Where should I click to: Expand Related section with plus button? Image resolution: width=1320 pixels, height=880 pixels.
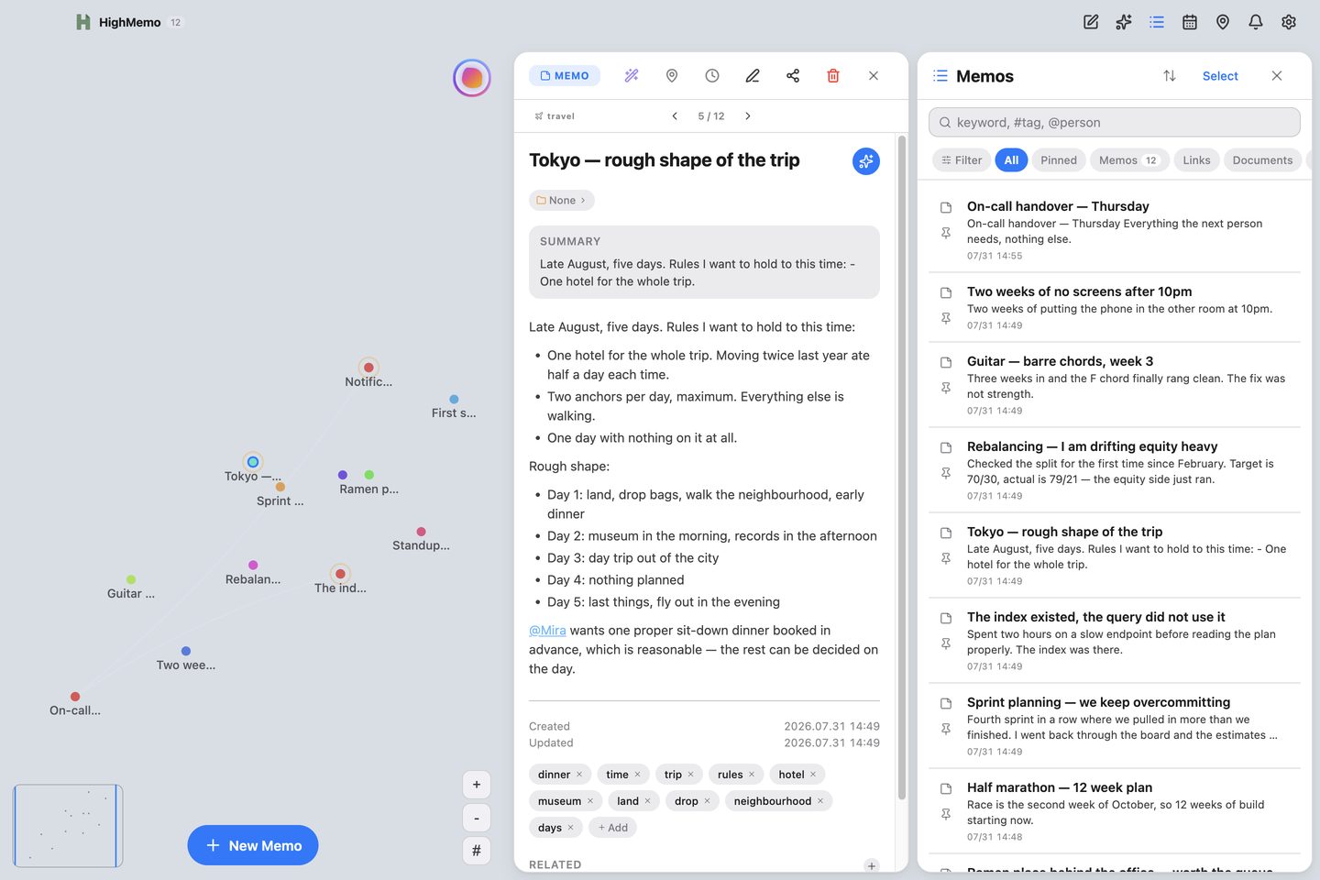pos(872,865)
